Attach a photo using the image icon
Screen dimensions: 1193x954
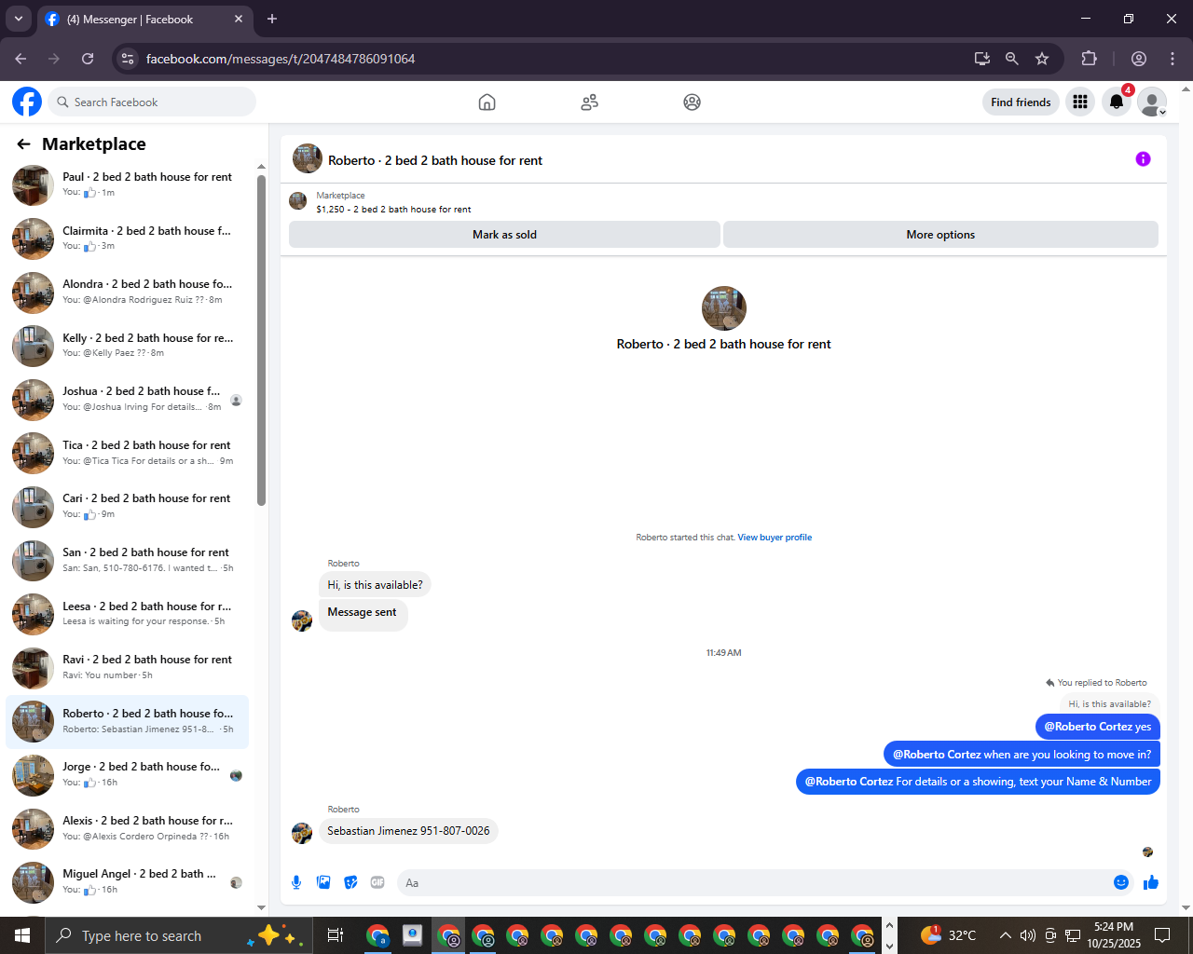click(323, 882)
